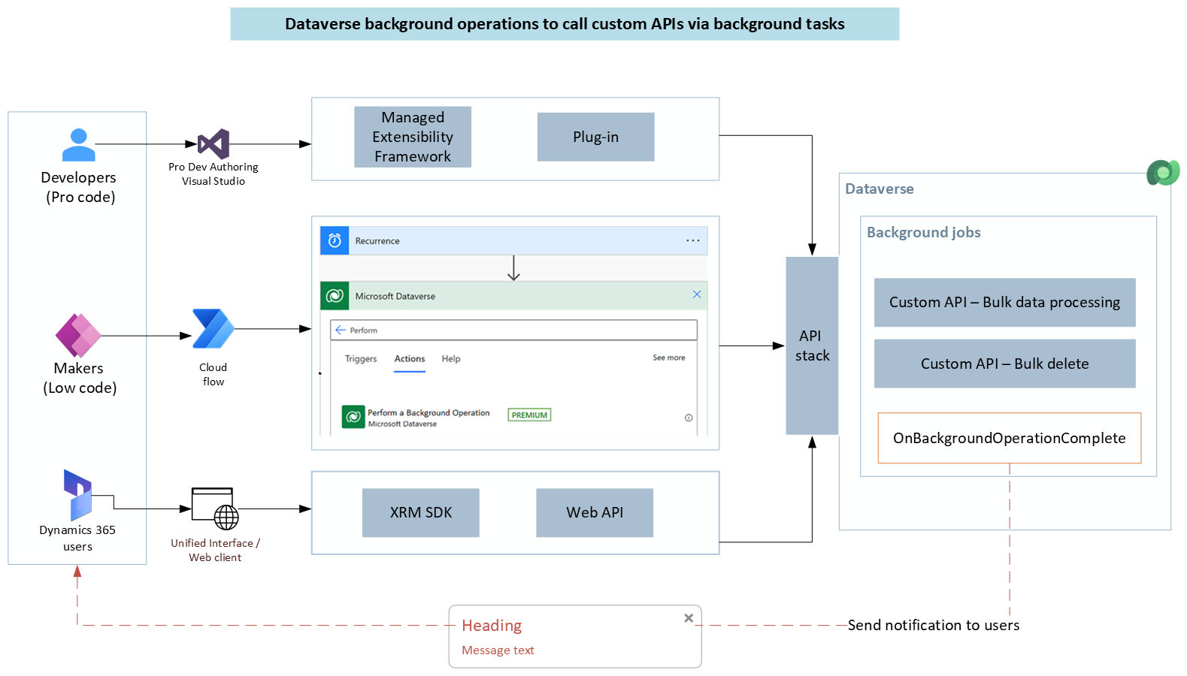The width and height of the screenshot is (1187, 676).
Task: Click the Visual Studio logo icon
Action: pos(213,143)
